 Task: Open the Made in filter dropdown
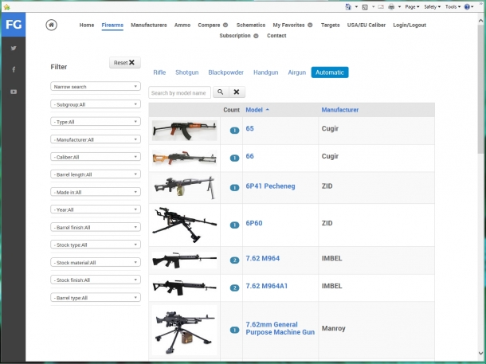[96, 192]
